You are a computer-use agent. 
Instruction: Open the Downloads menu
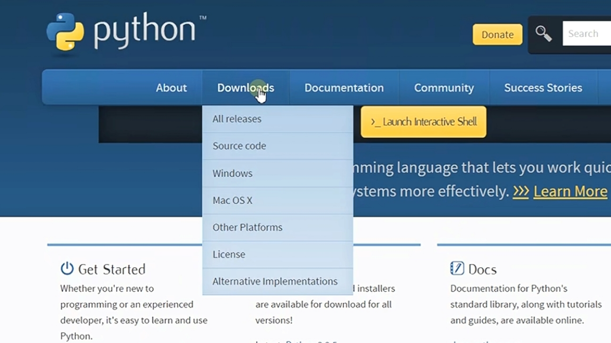click(245, 88)
